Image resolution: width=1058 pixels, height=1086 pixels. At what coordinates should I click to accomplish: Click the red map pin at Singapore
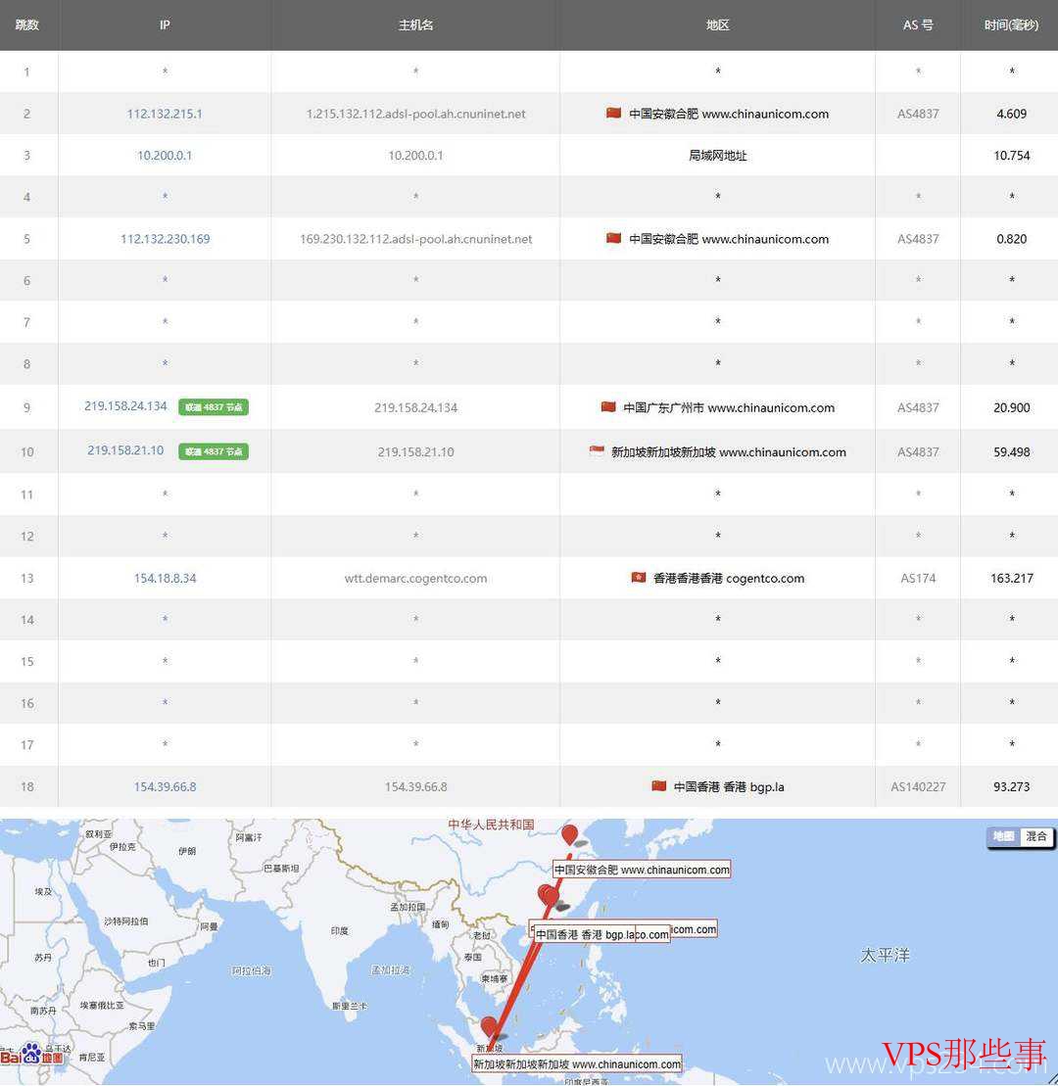[x=489, y=1027]
